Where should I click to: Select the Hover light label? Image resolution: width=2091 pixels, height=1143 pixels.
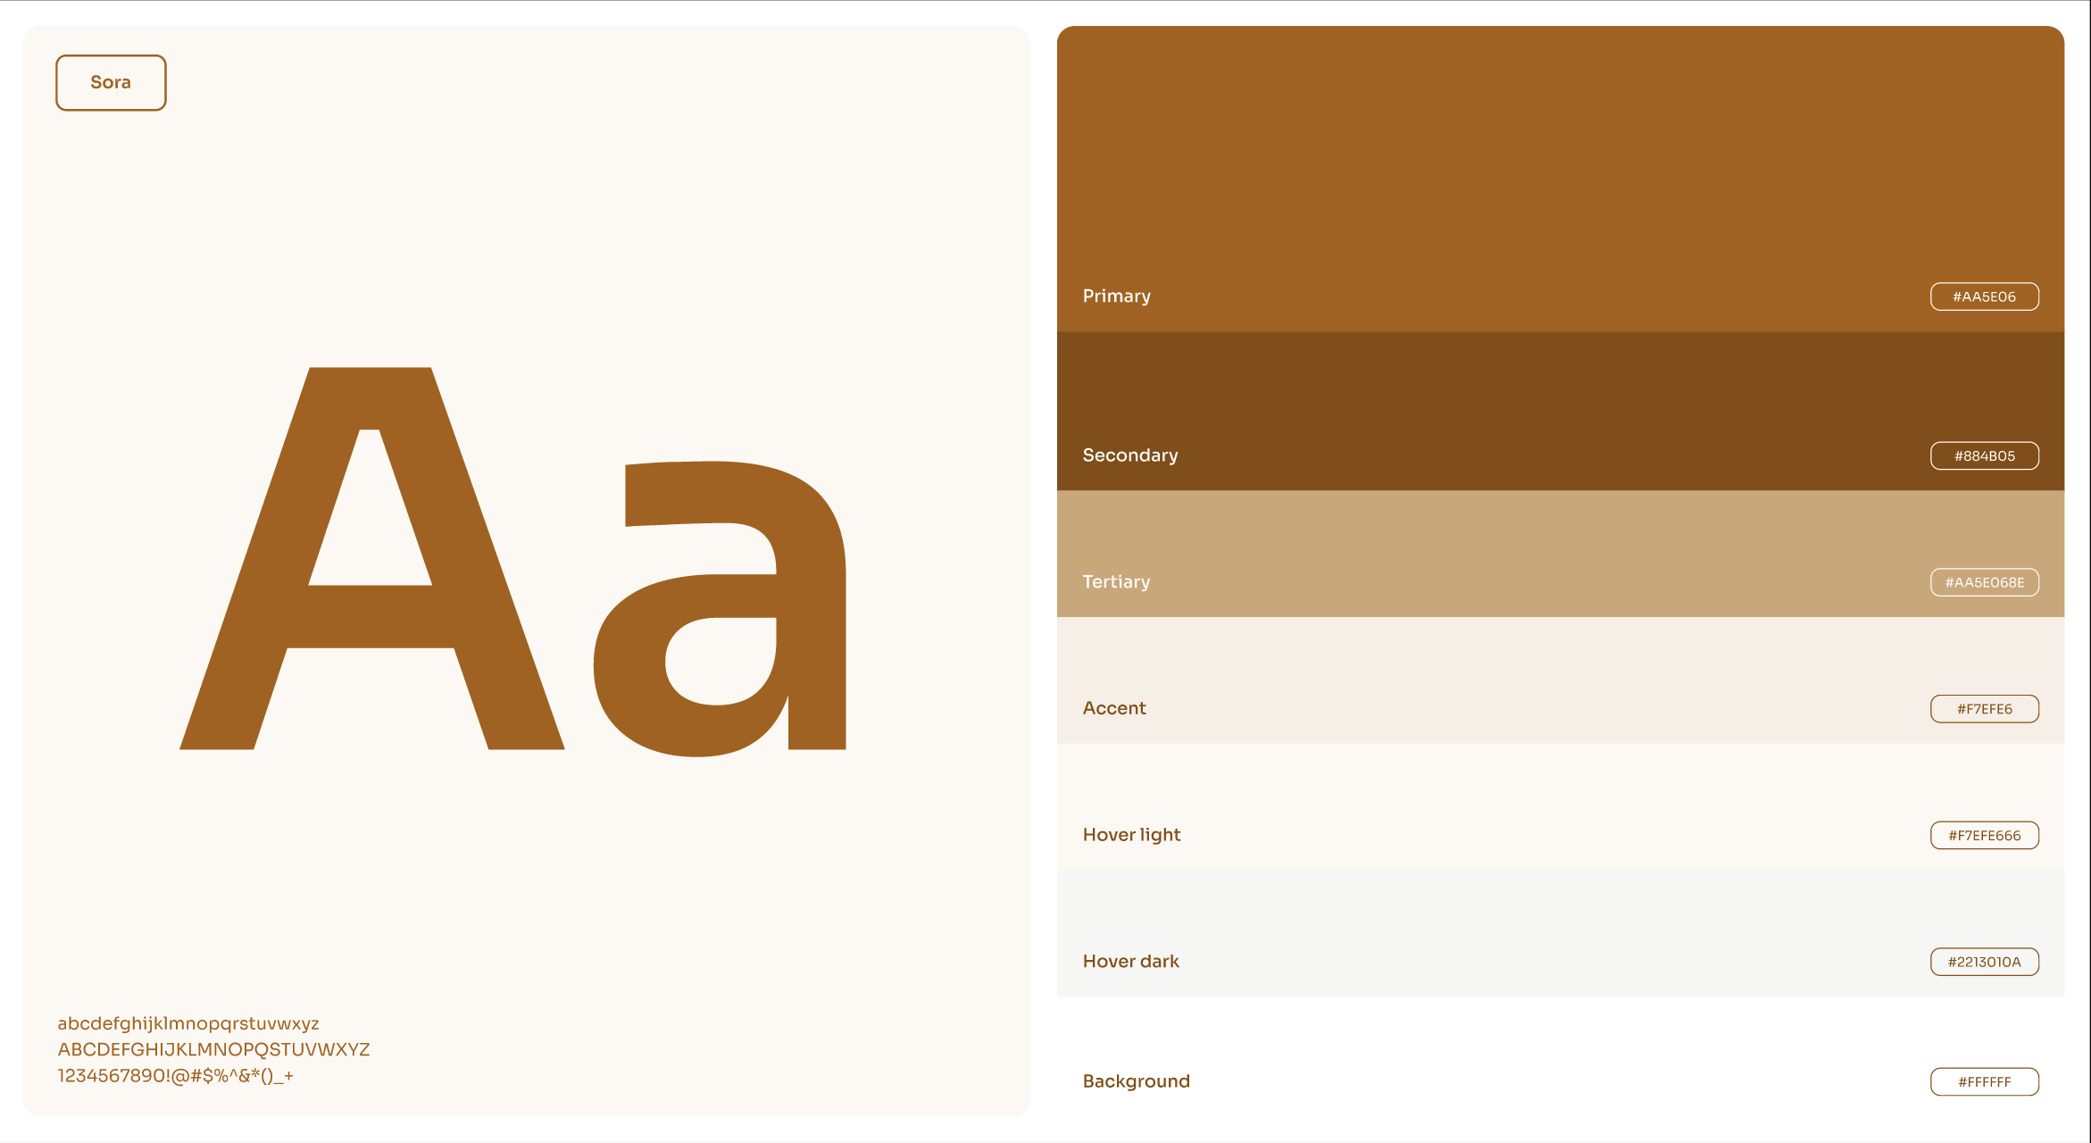coord(1131,835)
